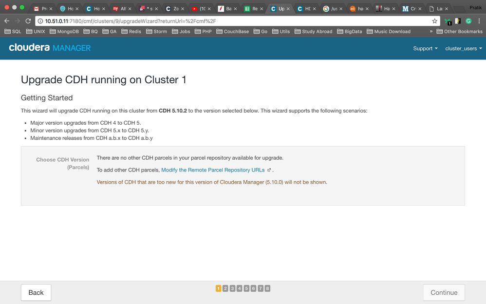This screenshot has width=486, height=304.
Task: Open the Utils bookmarks folder
Action: pyautogui.click(x=281, y=31)
